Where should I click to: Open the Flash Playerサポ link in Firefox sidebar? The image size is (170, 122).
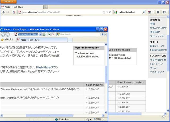158,50
